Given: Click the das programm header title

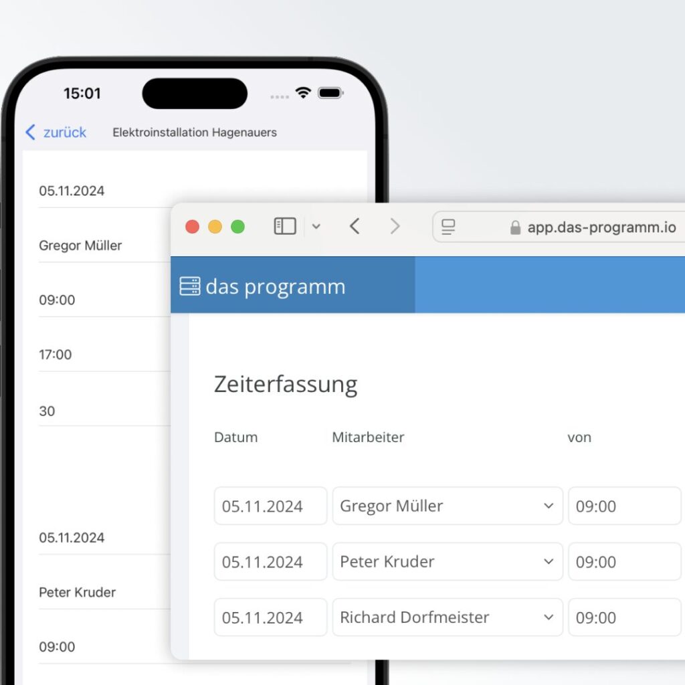Looking at the screenshot, I should coord(275,287).
